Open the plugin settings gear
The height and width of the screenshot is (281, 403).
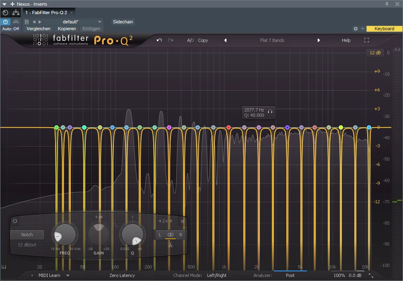coord(356,29)
